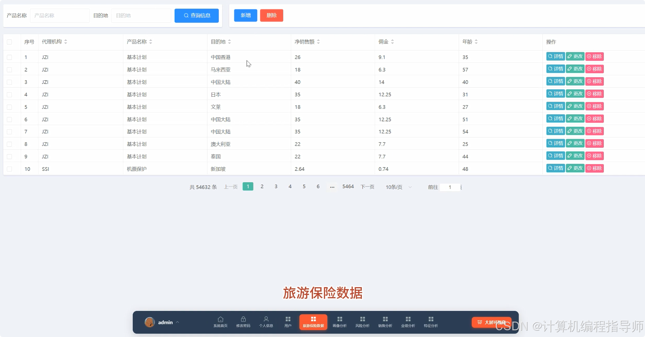Check the checkbox for the SSI 机票保护 row
The height and width of the screenshot is (337, 645).
[9, 169]
